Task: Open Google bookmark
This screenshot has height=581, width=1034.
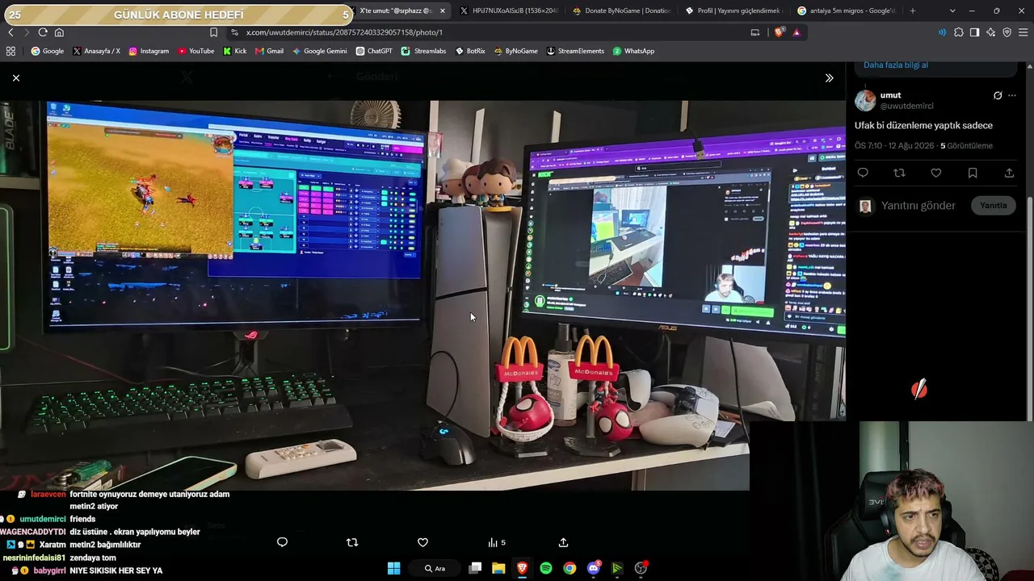Action: click(48, 51)
